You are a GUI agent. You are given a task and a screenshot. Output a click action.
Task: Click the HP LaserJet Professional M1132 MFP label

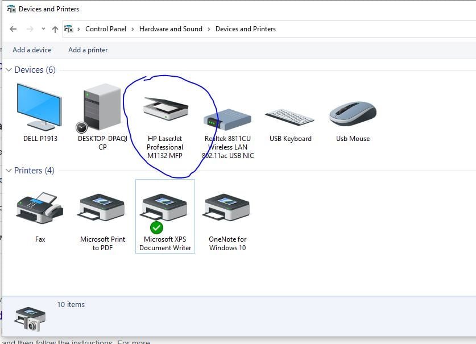click(165, 147)
